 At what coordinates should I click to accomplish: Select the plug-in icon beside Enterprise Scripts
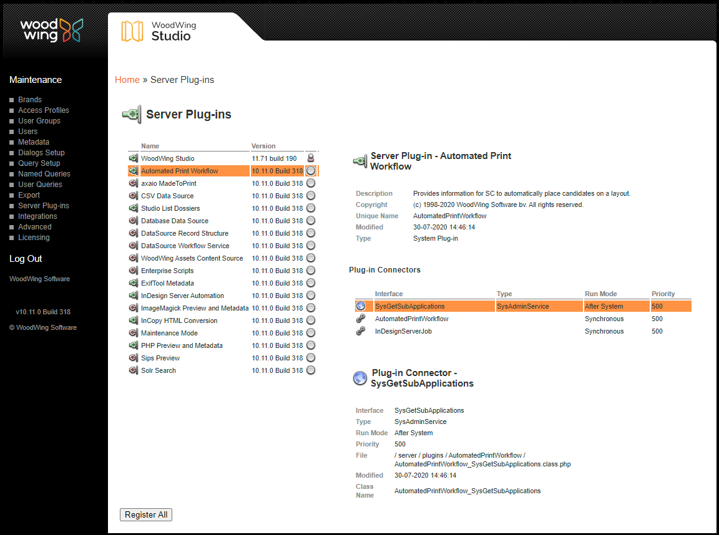(x=134, y=270)
